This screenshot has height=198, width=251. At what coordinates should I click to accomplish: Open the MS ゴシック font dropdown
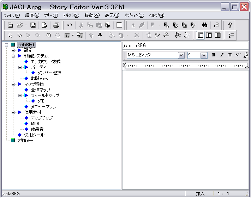[181, 55]
